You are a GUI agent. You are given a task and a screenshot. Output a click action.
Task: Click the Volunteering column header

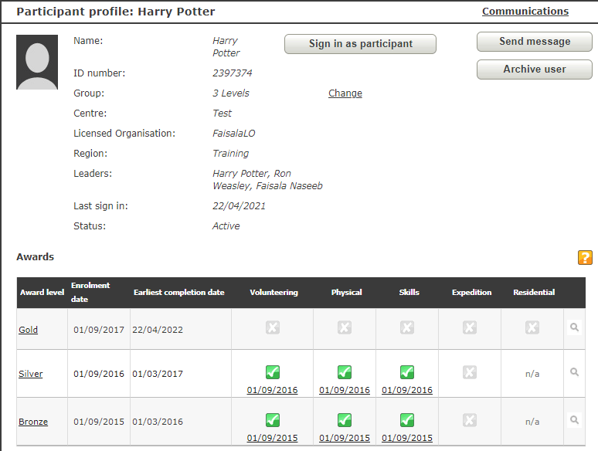274,293
